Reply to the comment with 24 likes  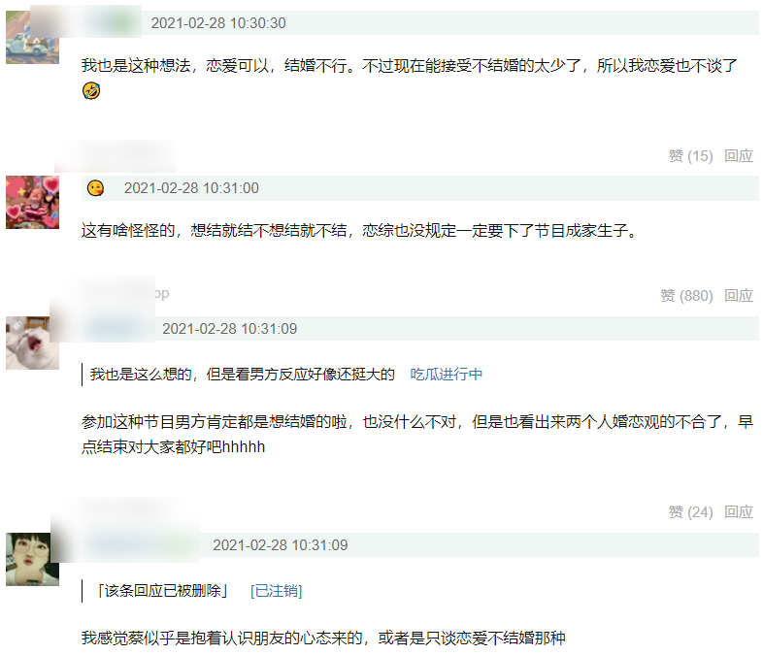(739, 511)
